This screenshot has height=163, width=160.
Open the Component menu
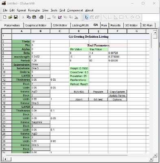click(x=75, y=10)
